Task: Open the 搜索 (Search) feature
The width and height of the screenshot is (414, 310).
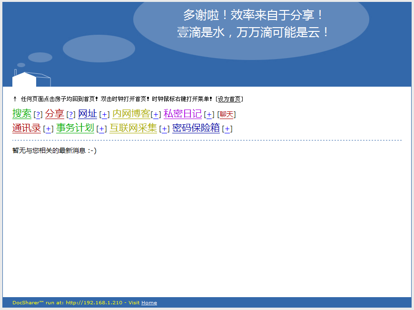Action: tap(21, 114)
